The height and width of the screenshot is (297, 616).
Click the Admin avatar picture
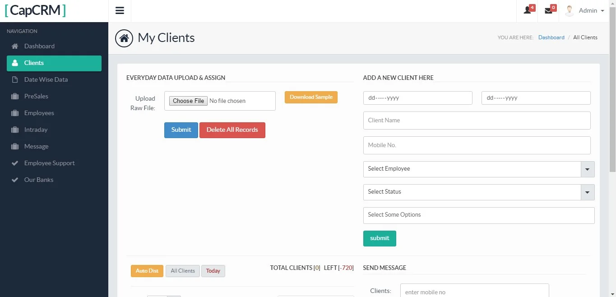[570, 10]
